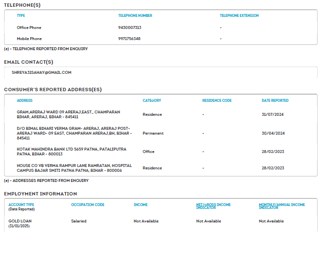
Task: Click the Salaried occupation code value
Action: (x=79, y=221)
